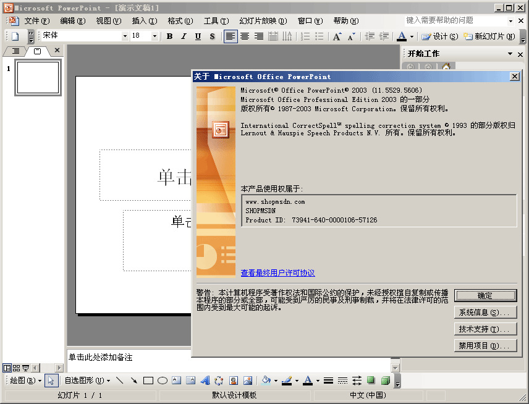Insert Diagram or Organization Chart
This screenshot has width=529, height=404.
(219, 381)
